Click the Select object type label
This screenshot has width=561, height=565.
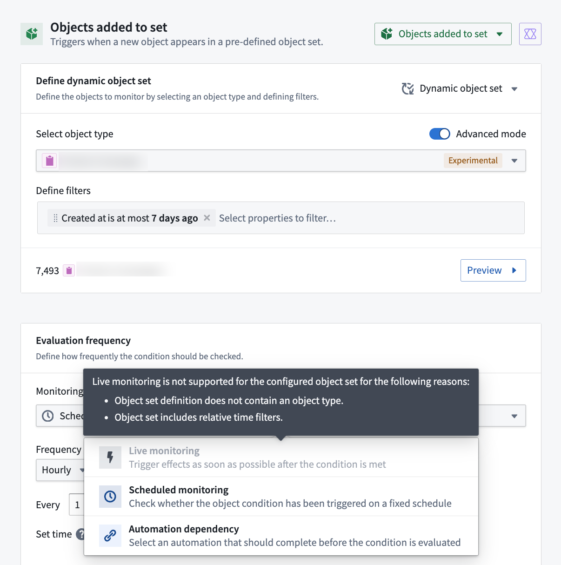(74, 134)
